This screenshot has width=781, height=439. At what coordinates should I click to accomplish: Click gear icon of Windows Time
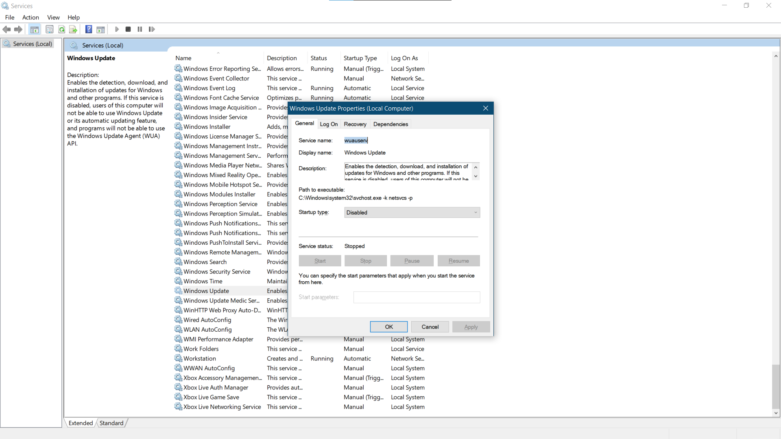click(x=178, y=281)
